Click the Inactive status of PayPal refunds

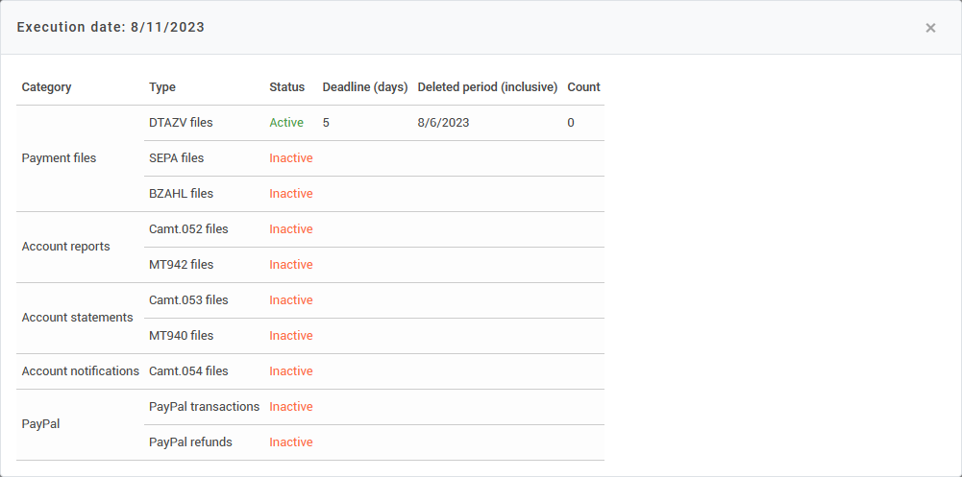click(x=291, y=442)
